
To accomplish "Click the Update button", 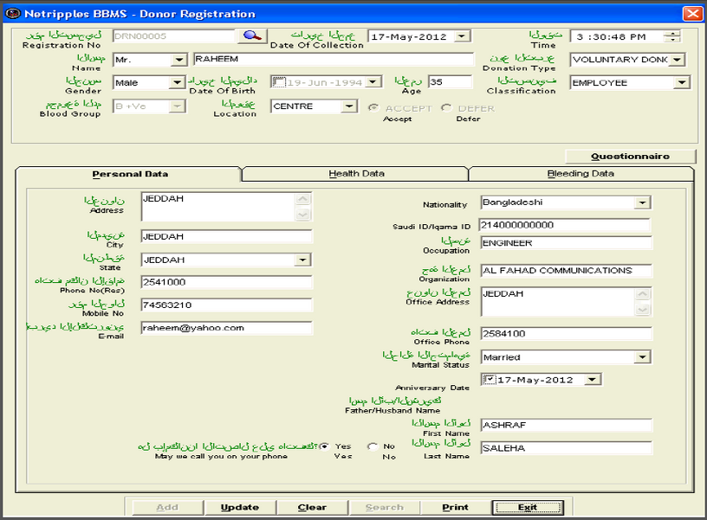I will click(x=240, y=507).
